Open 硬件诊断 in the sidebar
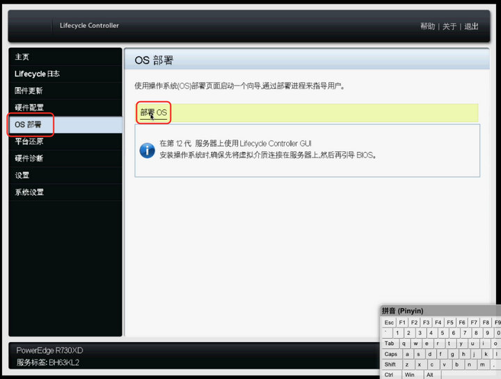501x379 pixels. point(29,158)
